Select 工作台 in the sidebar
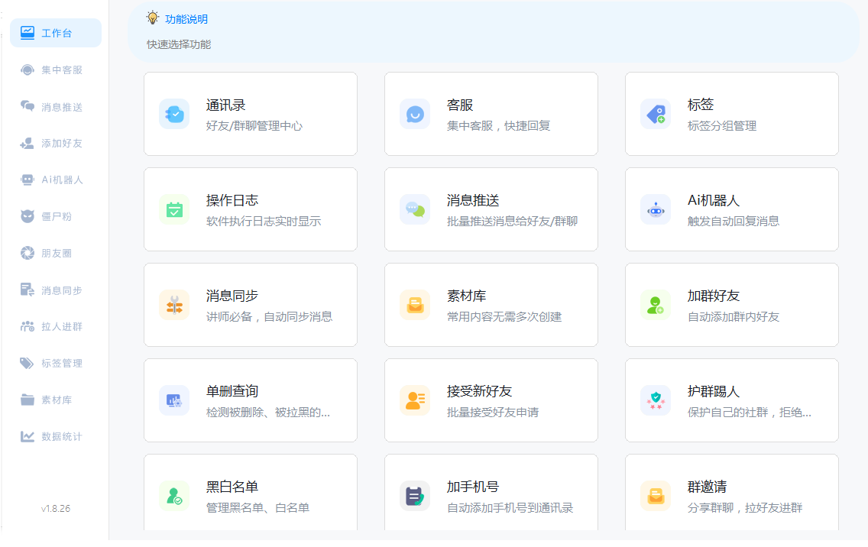The image size is (868, 547). click(x=55, y=32)
